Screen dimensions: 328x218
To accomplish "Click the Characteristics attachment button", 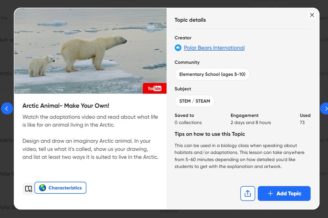I will 60,188.
